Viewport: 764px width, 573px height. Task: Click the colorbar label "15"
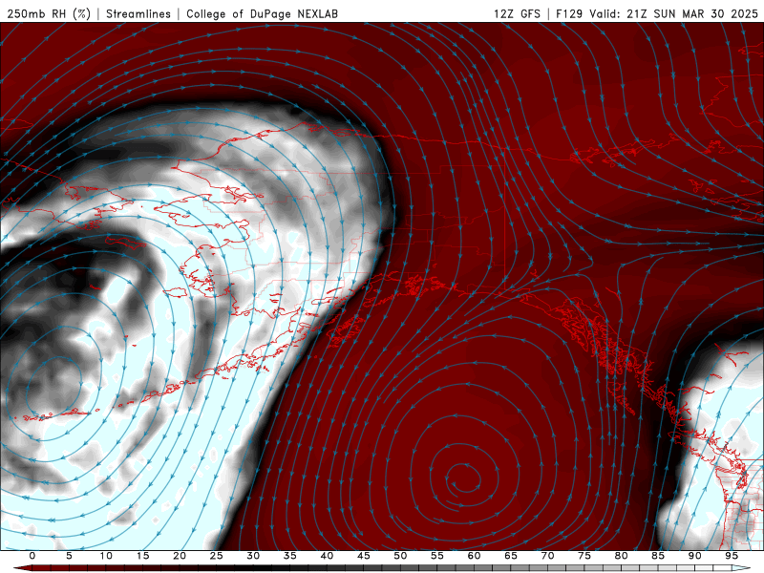coord(142,556)
